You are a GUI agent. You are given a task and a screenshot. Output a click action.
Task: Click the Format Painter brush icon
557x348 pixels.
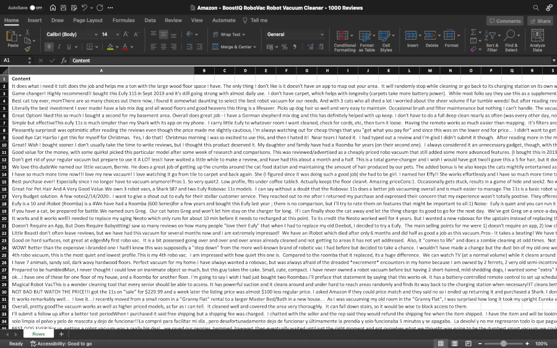[27, 49]
